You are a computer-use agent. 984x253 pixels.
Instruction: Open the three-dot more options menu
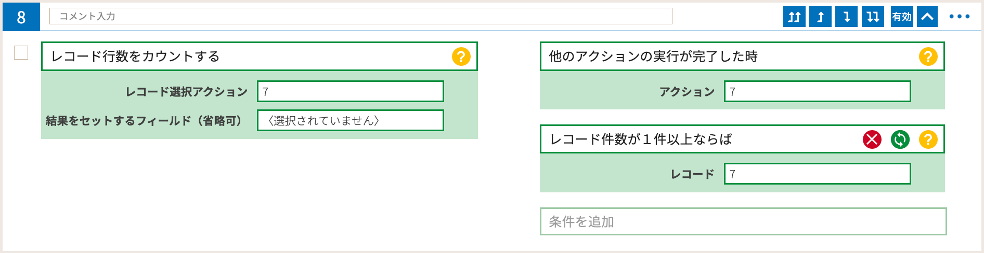tap(960, 17)
